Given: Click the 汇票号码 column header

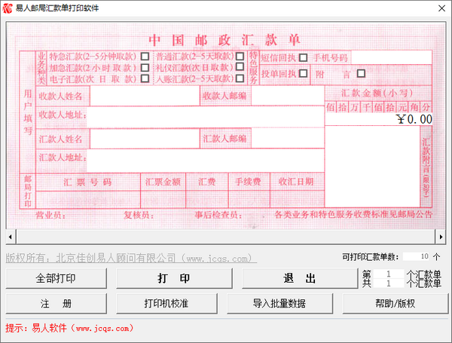Looking at the screenshot, I should pyautogui.click(x=87, y=182).
